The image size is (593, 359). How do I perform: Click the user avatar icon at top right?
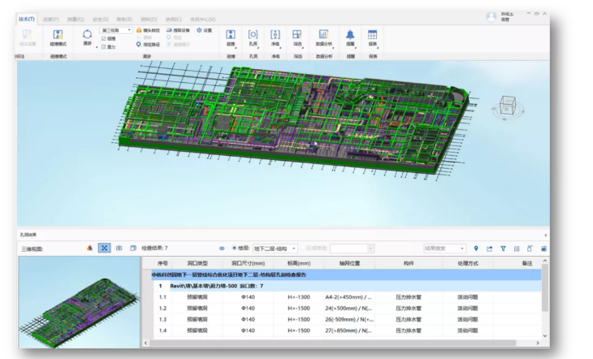[491, 16]
